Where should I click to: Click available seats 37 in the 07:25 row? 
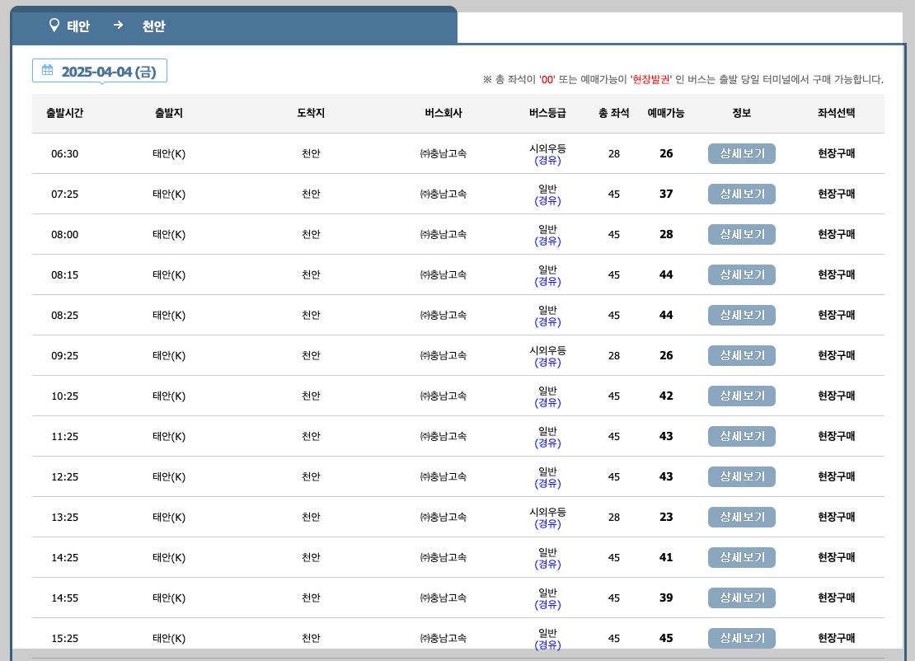coord(666,194)
